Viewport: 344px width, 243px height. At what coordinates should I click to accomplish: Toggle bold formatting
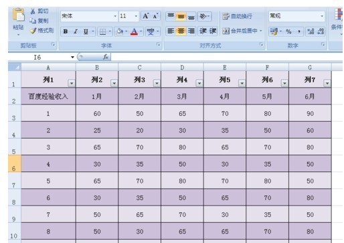66,31
